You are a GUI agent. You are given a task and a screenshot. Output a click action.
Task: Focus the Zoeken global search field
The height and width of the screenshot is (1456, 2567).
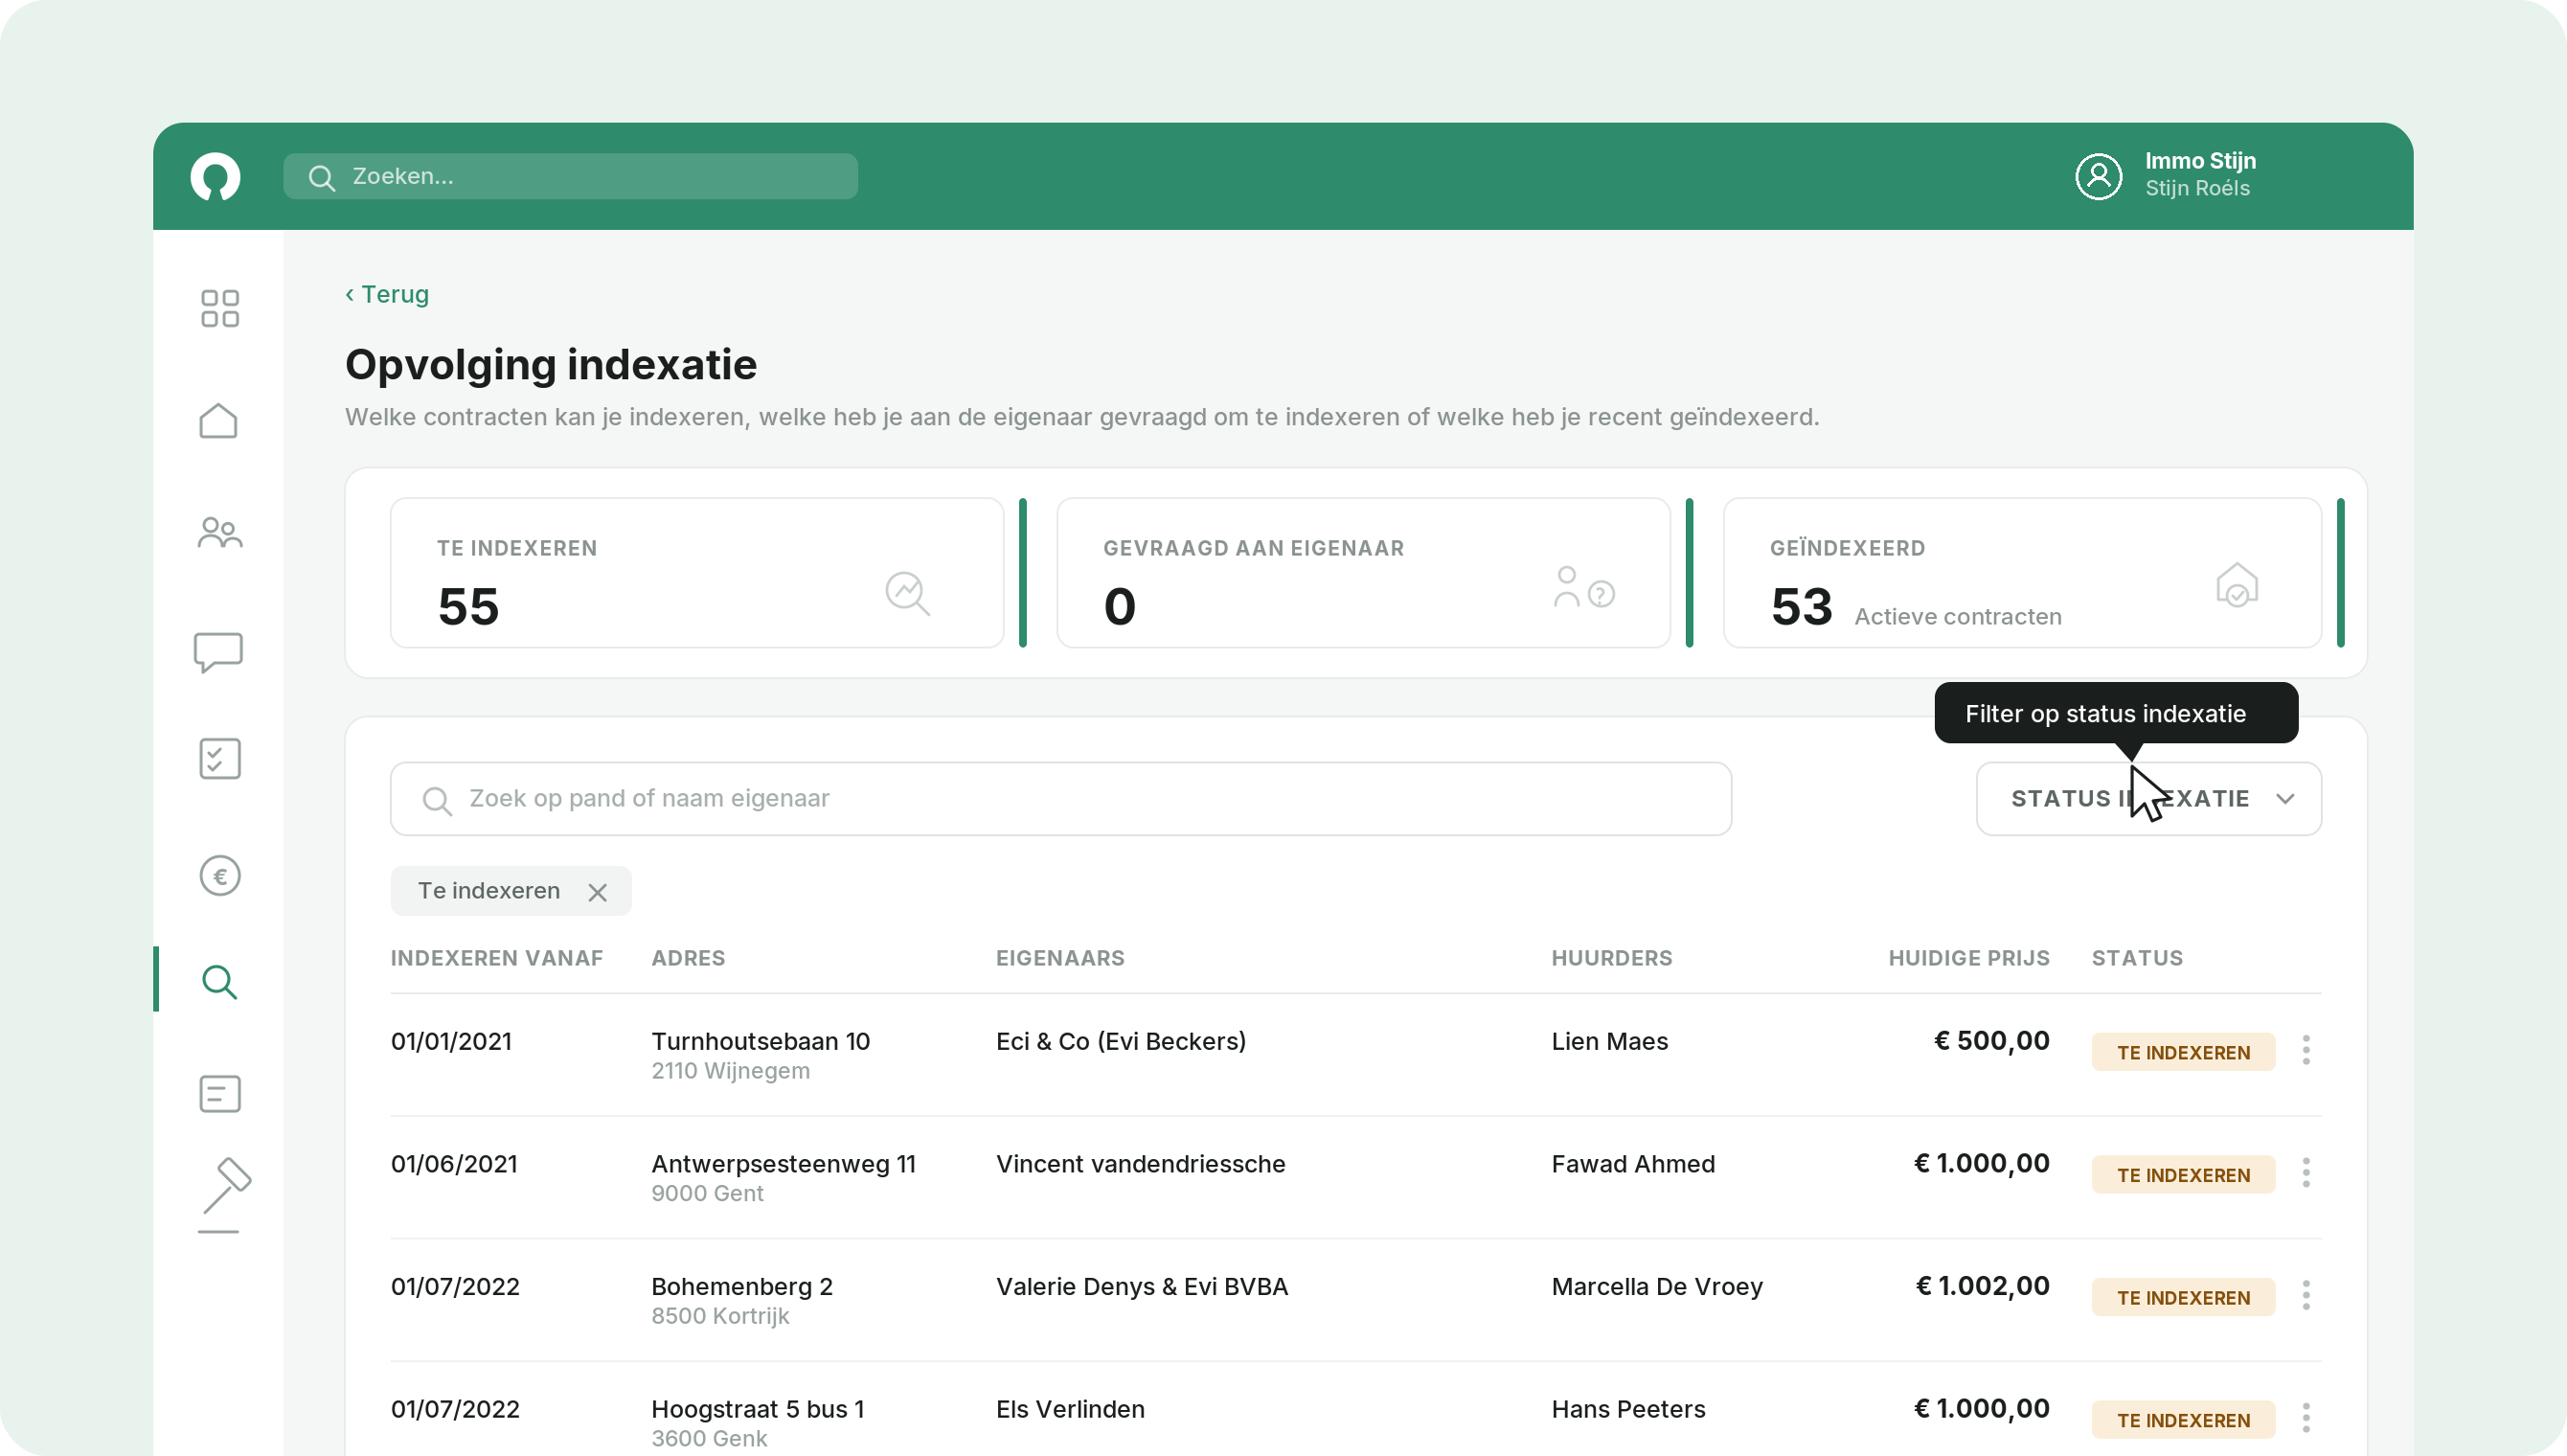coord(570,176)
